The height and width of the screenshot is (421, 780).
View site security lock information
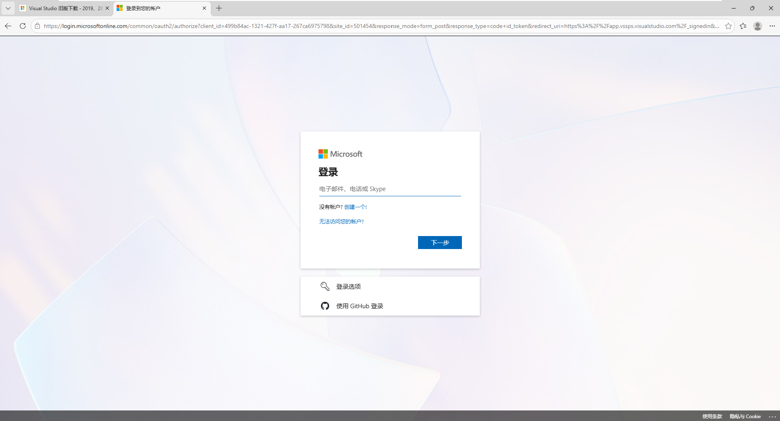pos(37,26)
